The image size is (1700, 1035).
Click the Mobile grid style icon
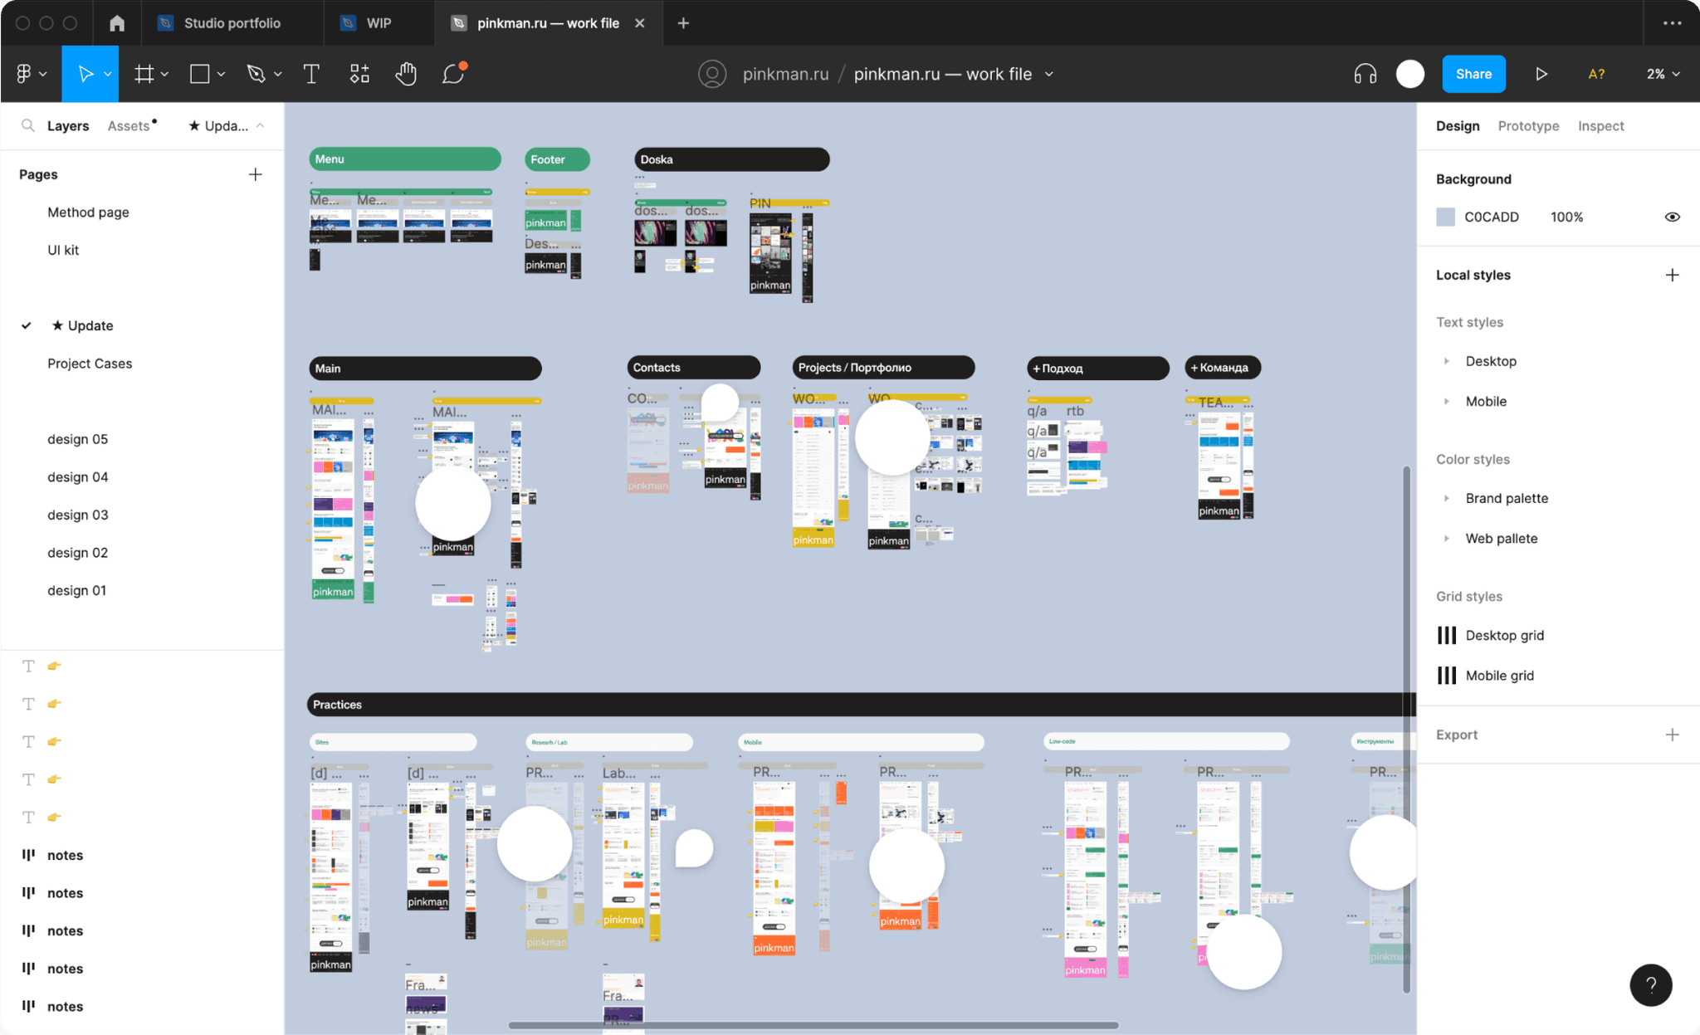[1447, 676]
